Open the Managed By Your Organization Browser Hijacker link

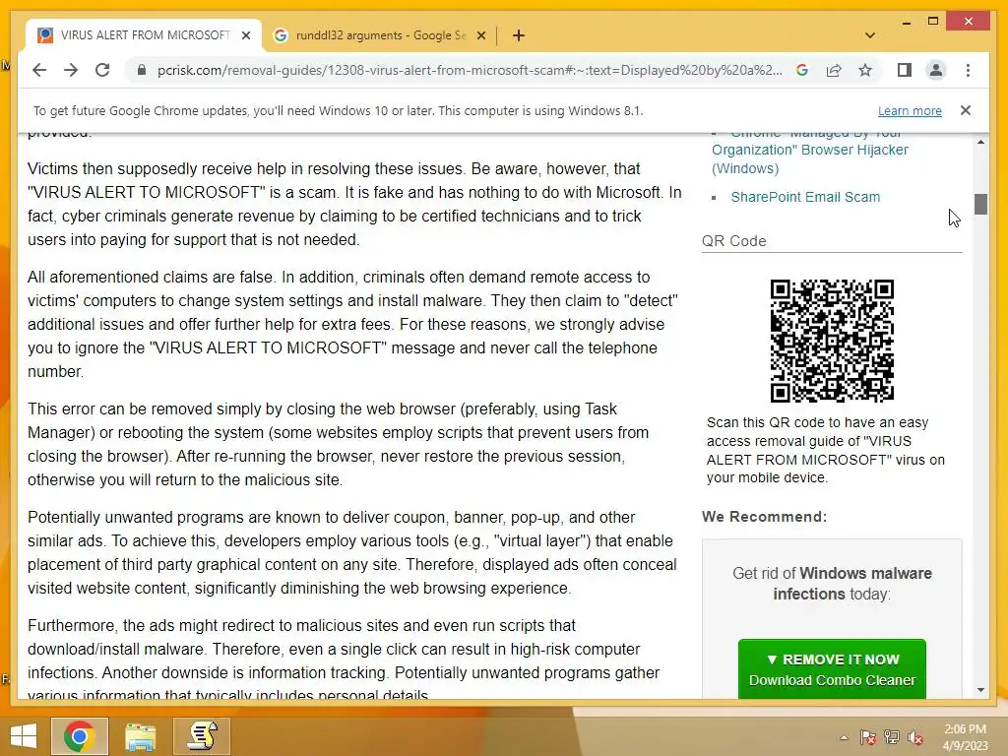point(810,150)
